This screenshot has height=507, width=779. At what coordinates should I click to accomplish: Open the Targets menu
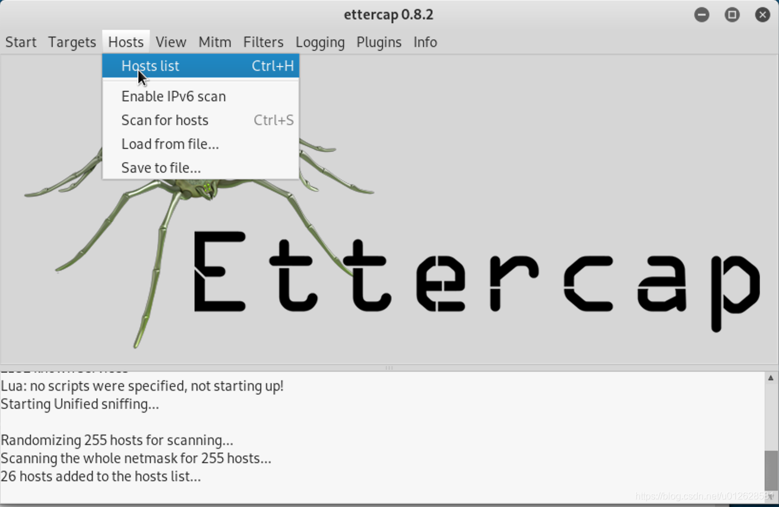(x=72, y=42)
